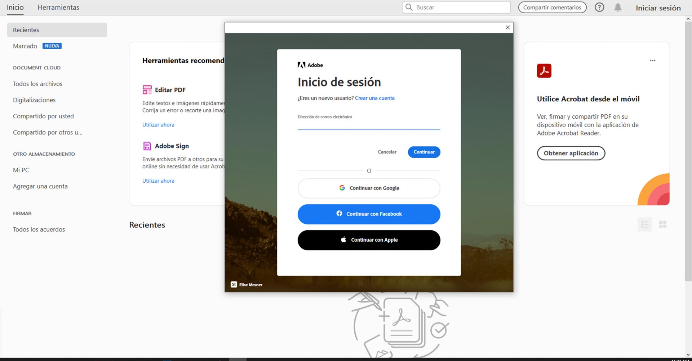692x361 pixels.
Task: Open the help question mark icon
Action: point(599,7)
